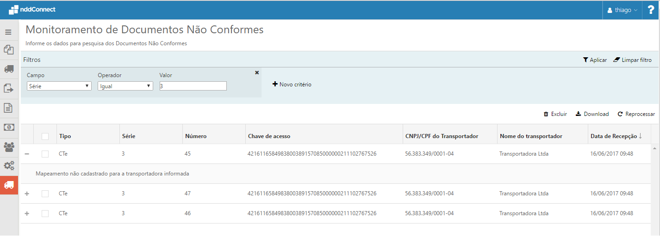Screen dimensions: 660x236
Task: Click the Reprocessar button
Action: [x=636, y=114]
